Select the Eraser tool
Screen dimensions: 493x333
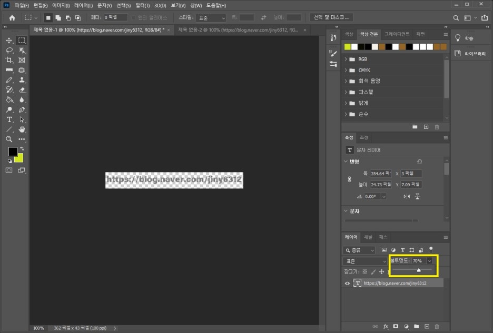click(22, 90)
